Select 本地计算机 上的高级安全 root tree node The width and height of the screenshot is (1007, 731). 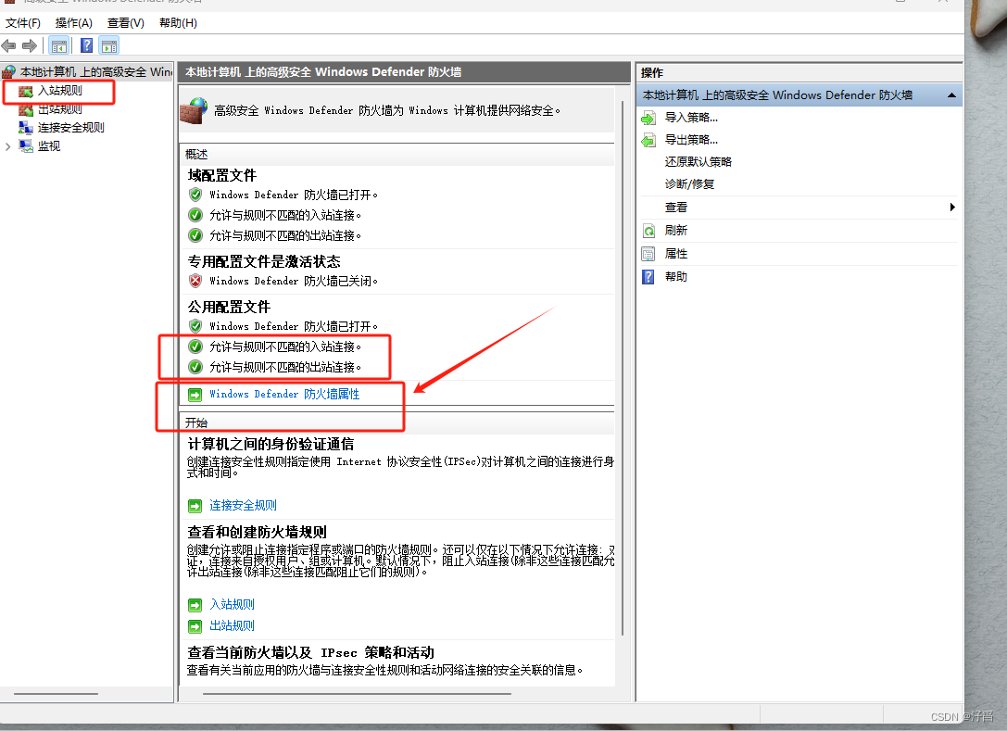tap(95, 71)
